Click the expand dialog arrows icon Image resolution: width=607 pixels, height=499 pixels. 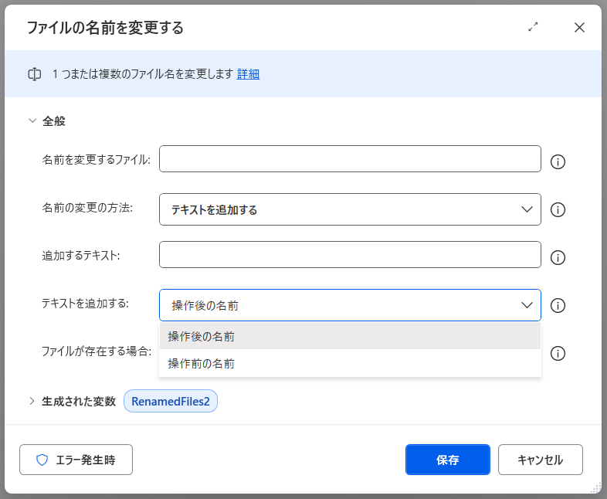tap(533, 27)
